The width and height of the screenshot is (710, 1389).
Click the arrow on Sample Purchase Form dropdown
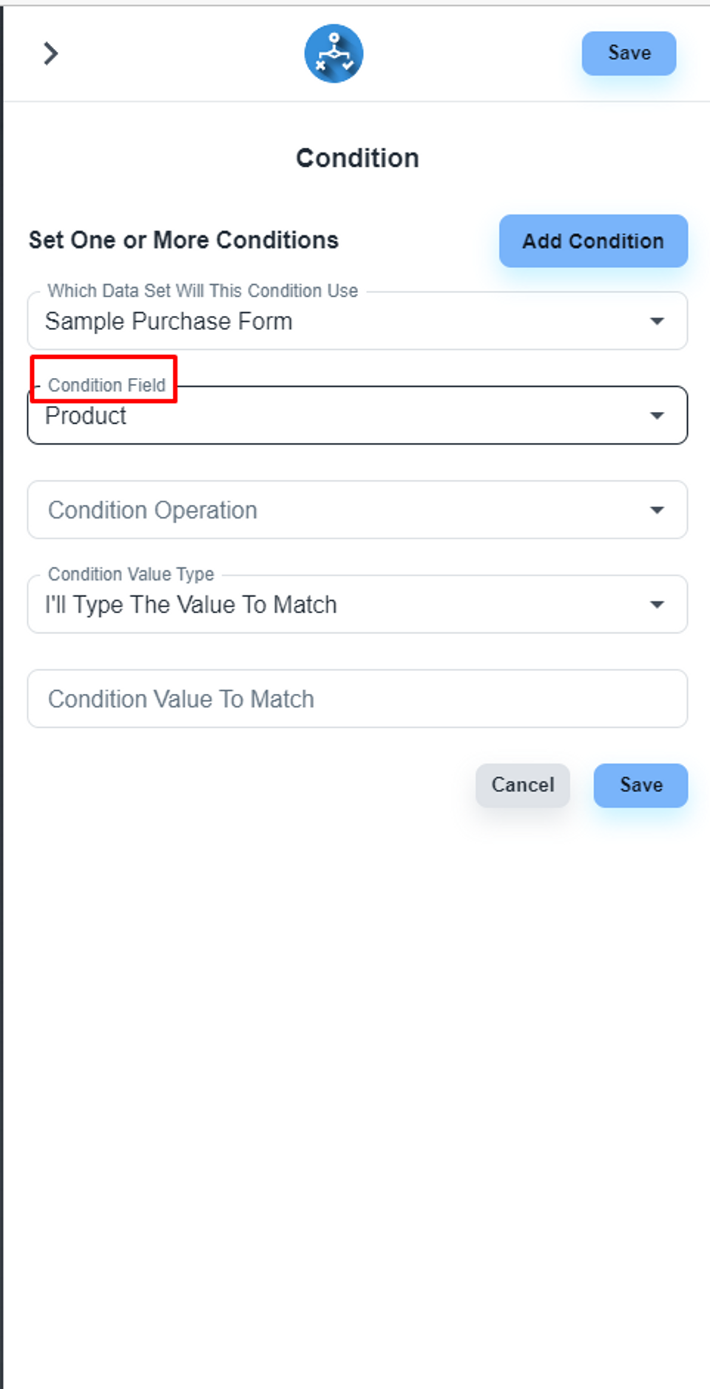click(x=657, y=321)
